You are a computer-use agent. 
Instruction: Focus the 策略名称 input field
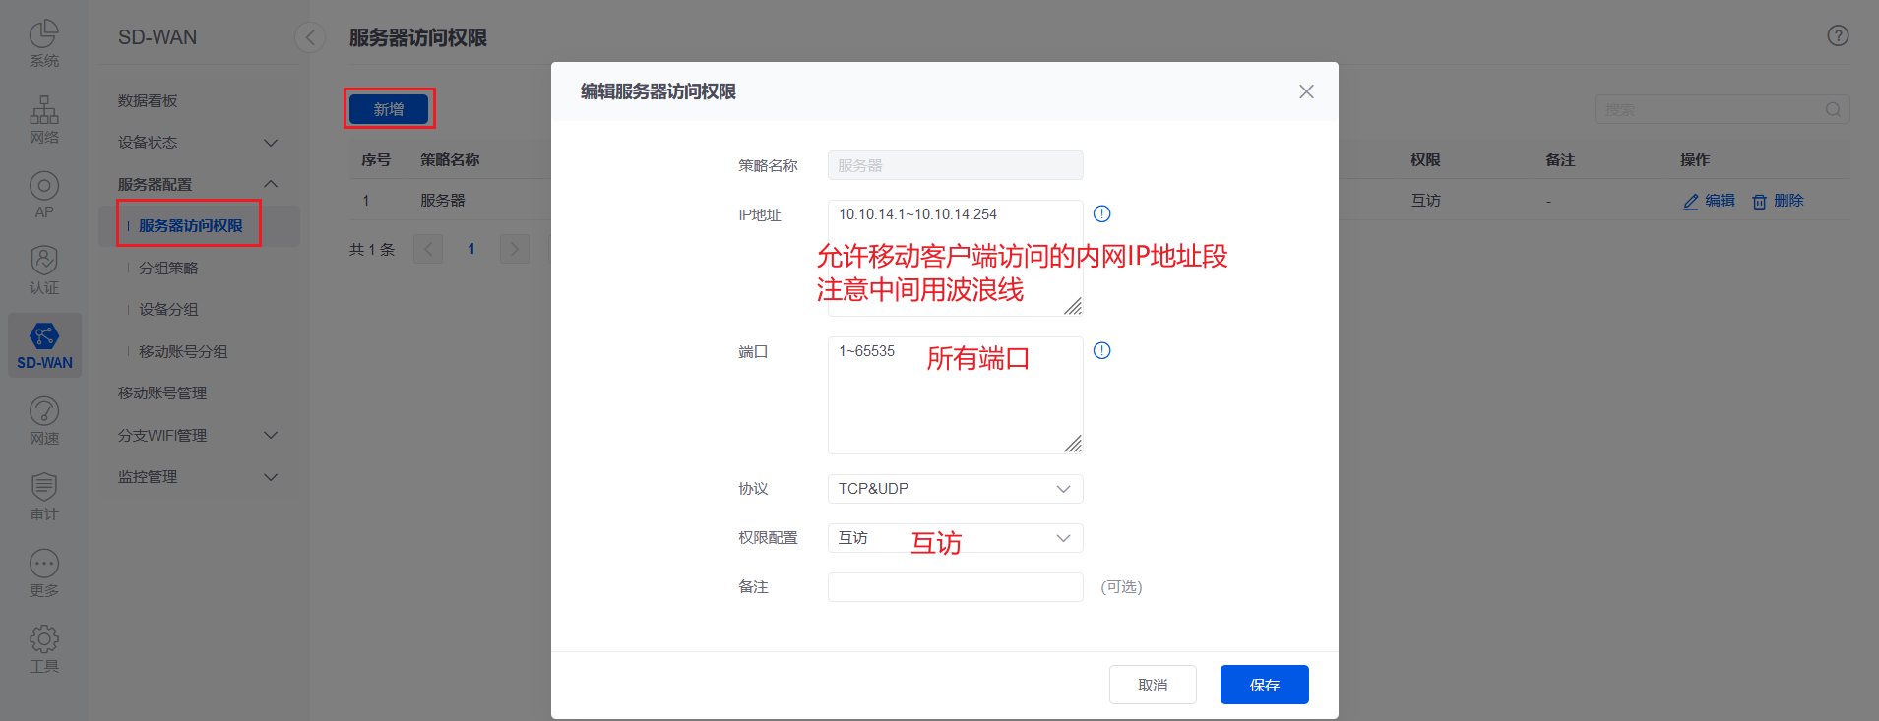pos(955,165)
